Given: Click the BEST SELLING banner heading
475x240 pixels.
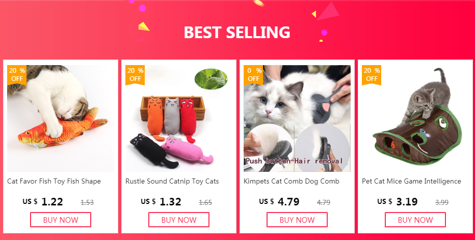Looking at the screenshot, I should click(237, 33).
